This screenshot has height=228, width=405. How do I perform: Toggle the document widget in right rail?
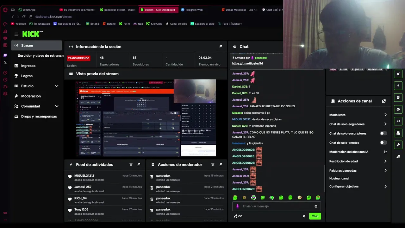click(x=398, y=98)
